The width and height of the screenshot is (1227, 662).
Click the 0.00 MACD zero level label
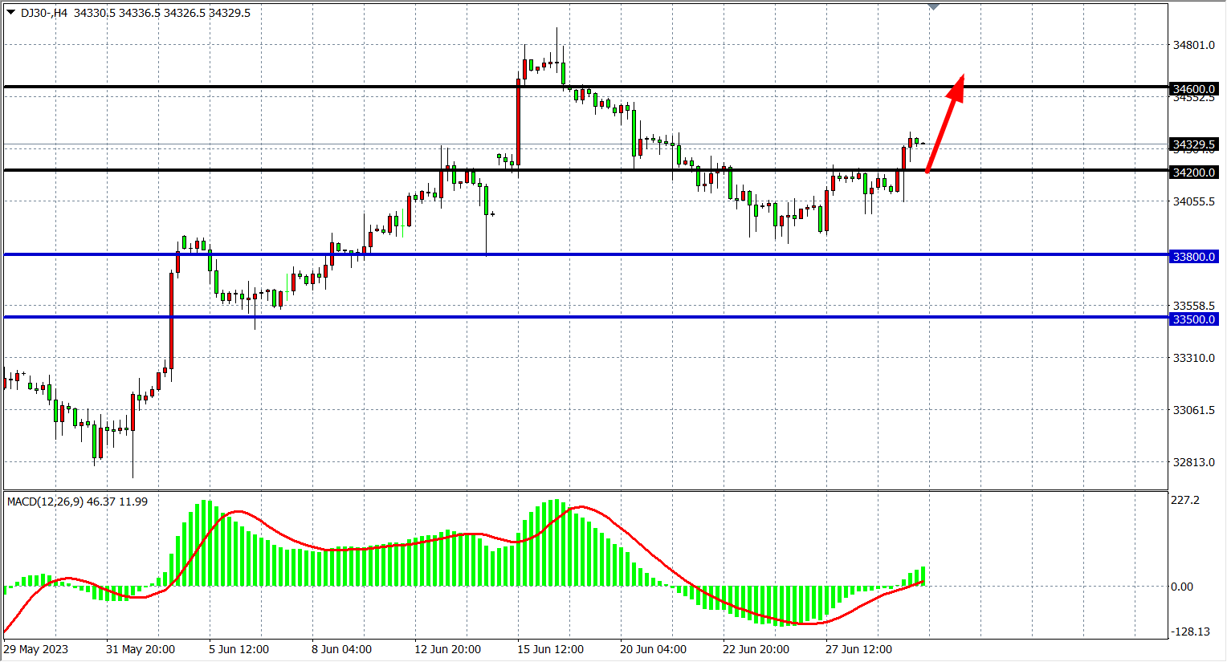tap(1181, 587)
